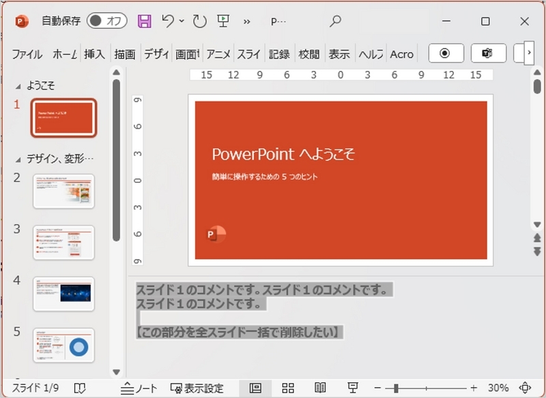
Task: Start Slide Show from status bar icon
Action: 353,388
